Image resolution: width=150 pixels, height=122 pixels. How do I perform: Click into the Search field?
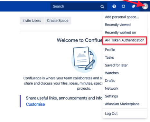click(x=79, y=6)
